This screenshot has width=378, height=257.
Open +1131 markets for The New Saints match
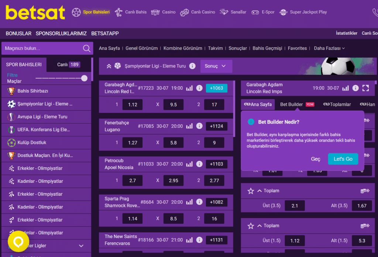216,240
